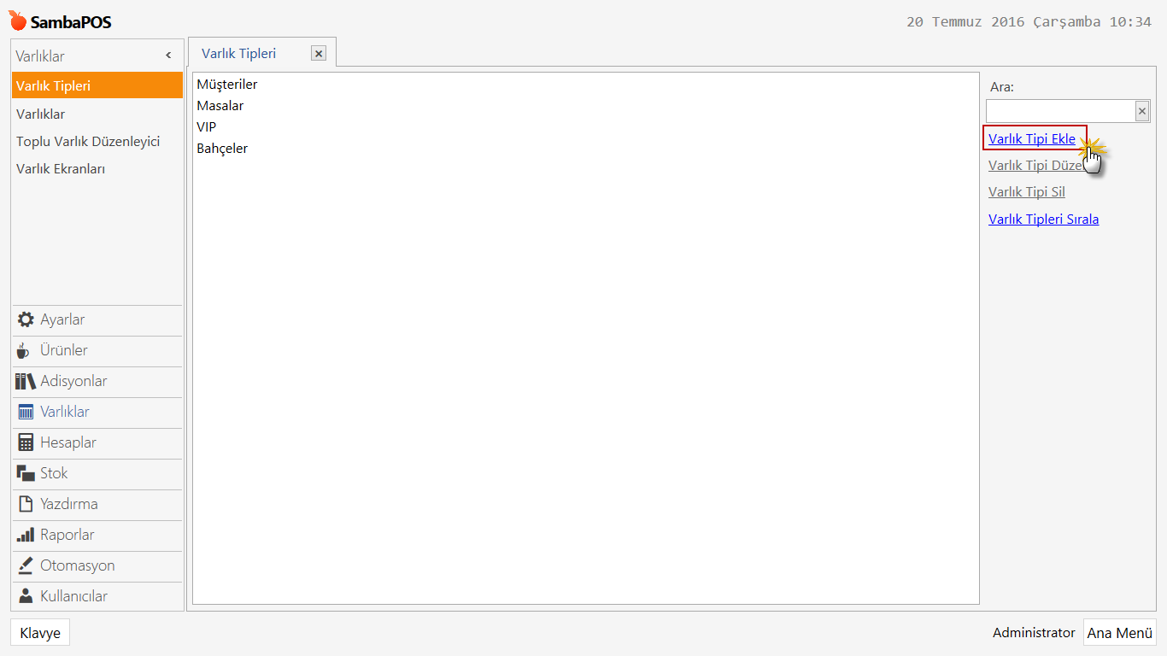Viewport: 1167px width, 656px height.
Task: Select Masalar in the list
Action: click(220, 106)
